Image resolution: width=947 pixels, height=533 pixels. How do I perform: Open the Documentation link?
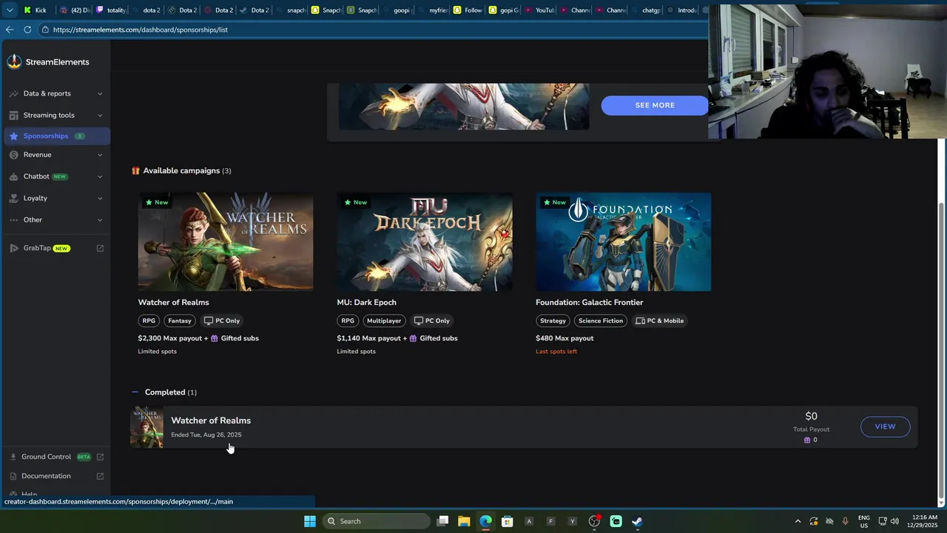(x=46, y=476)
